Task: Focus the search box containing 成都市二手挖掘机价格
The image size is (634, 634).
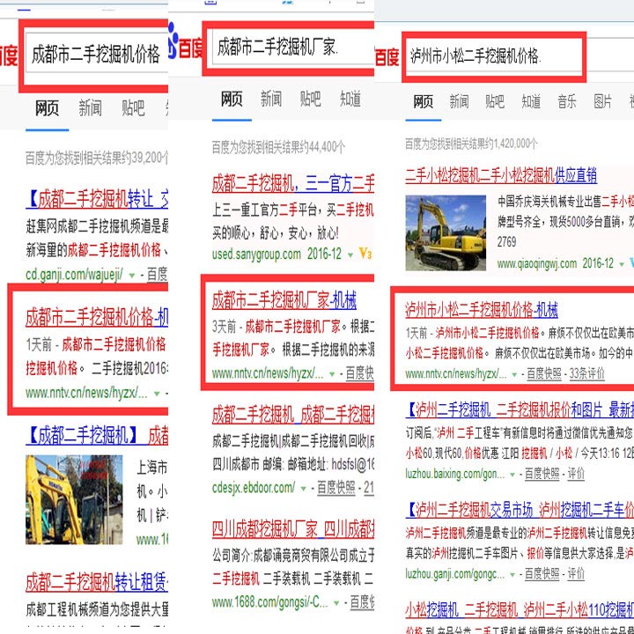Action: pos(97,54)
